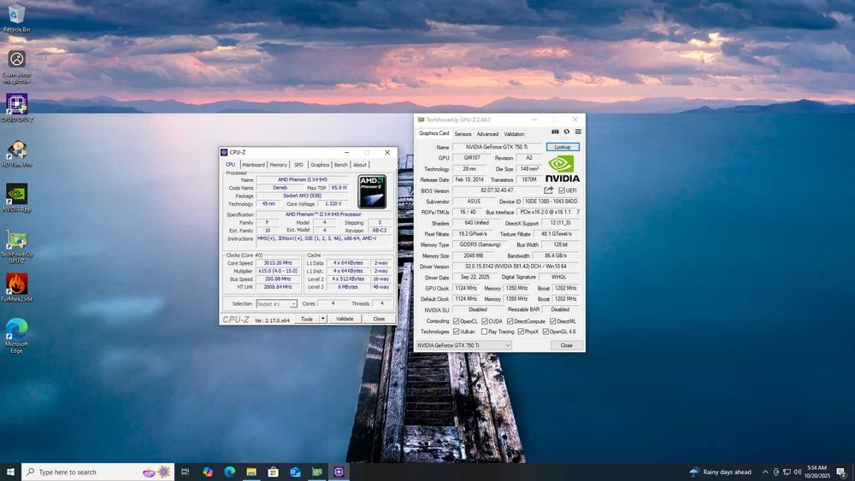
Task: Click Close button in GPU-Z
Action: click(x=567, y=345)
